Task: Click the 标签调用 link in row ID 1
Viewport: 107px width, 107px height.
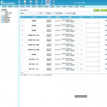Action: pos(72,70)
